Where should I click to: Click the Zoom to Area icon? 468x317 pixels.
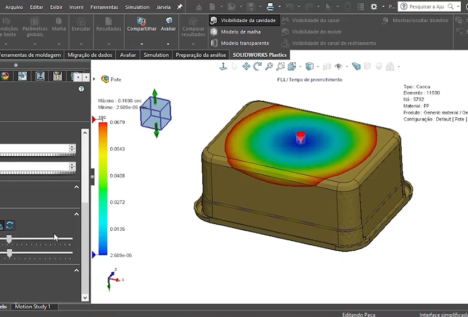(280, 66)
